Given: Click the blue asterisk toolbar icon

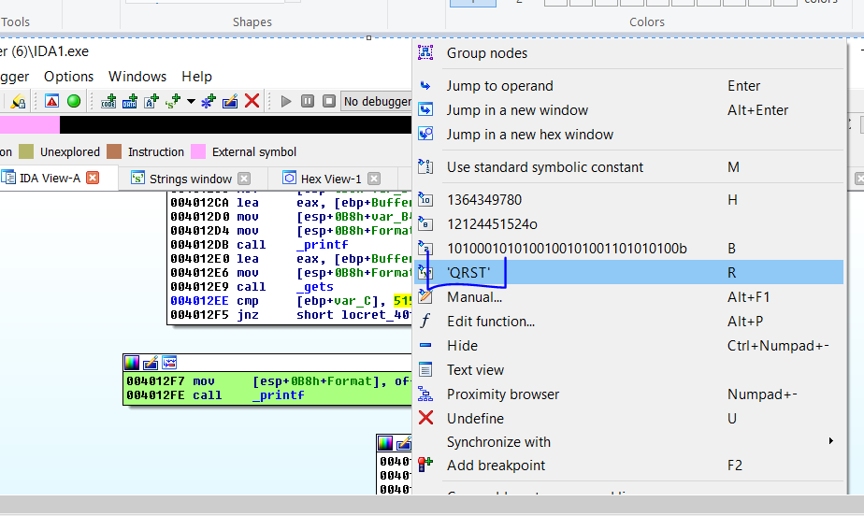Looking at the screenshot, I should pyautogui.click(x=208, y=101).
